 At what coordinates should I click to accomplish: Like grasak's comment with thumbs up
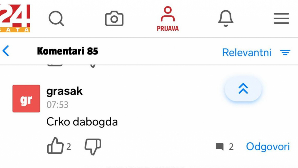55,146
